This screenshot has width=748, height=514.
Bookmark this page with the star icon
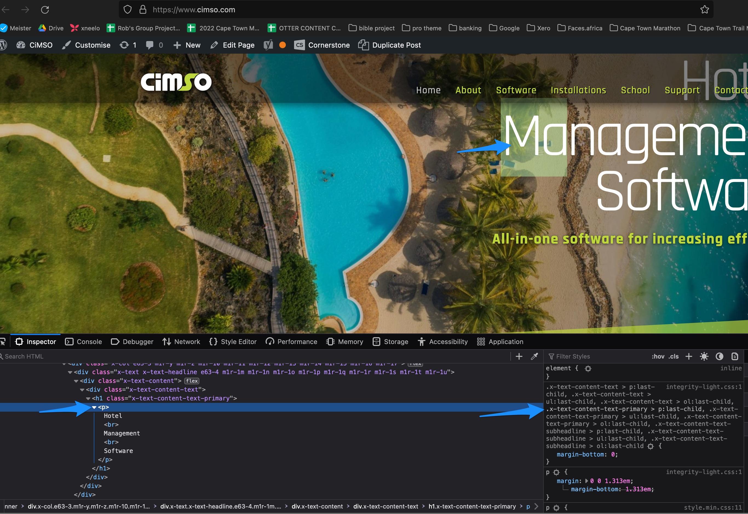704,10
